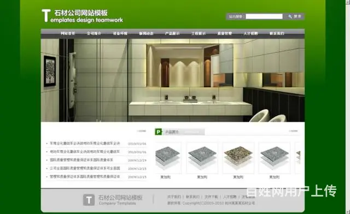Image resolution: width=350 pixels, height=214 pixels.
Task: Open the 公司简介 navigation item
Action: tap(94, 33)
